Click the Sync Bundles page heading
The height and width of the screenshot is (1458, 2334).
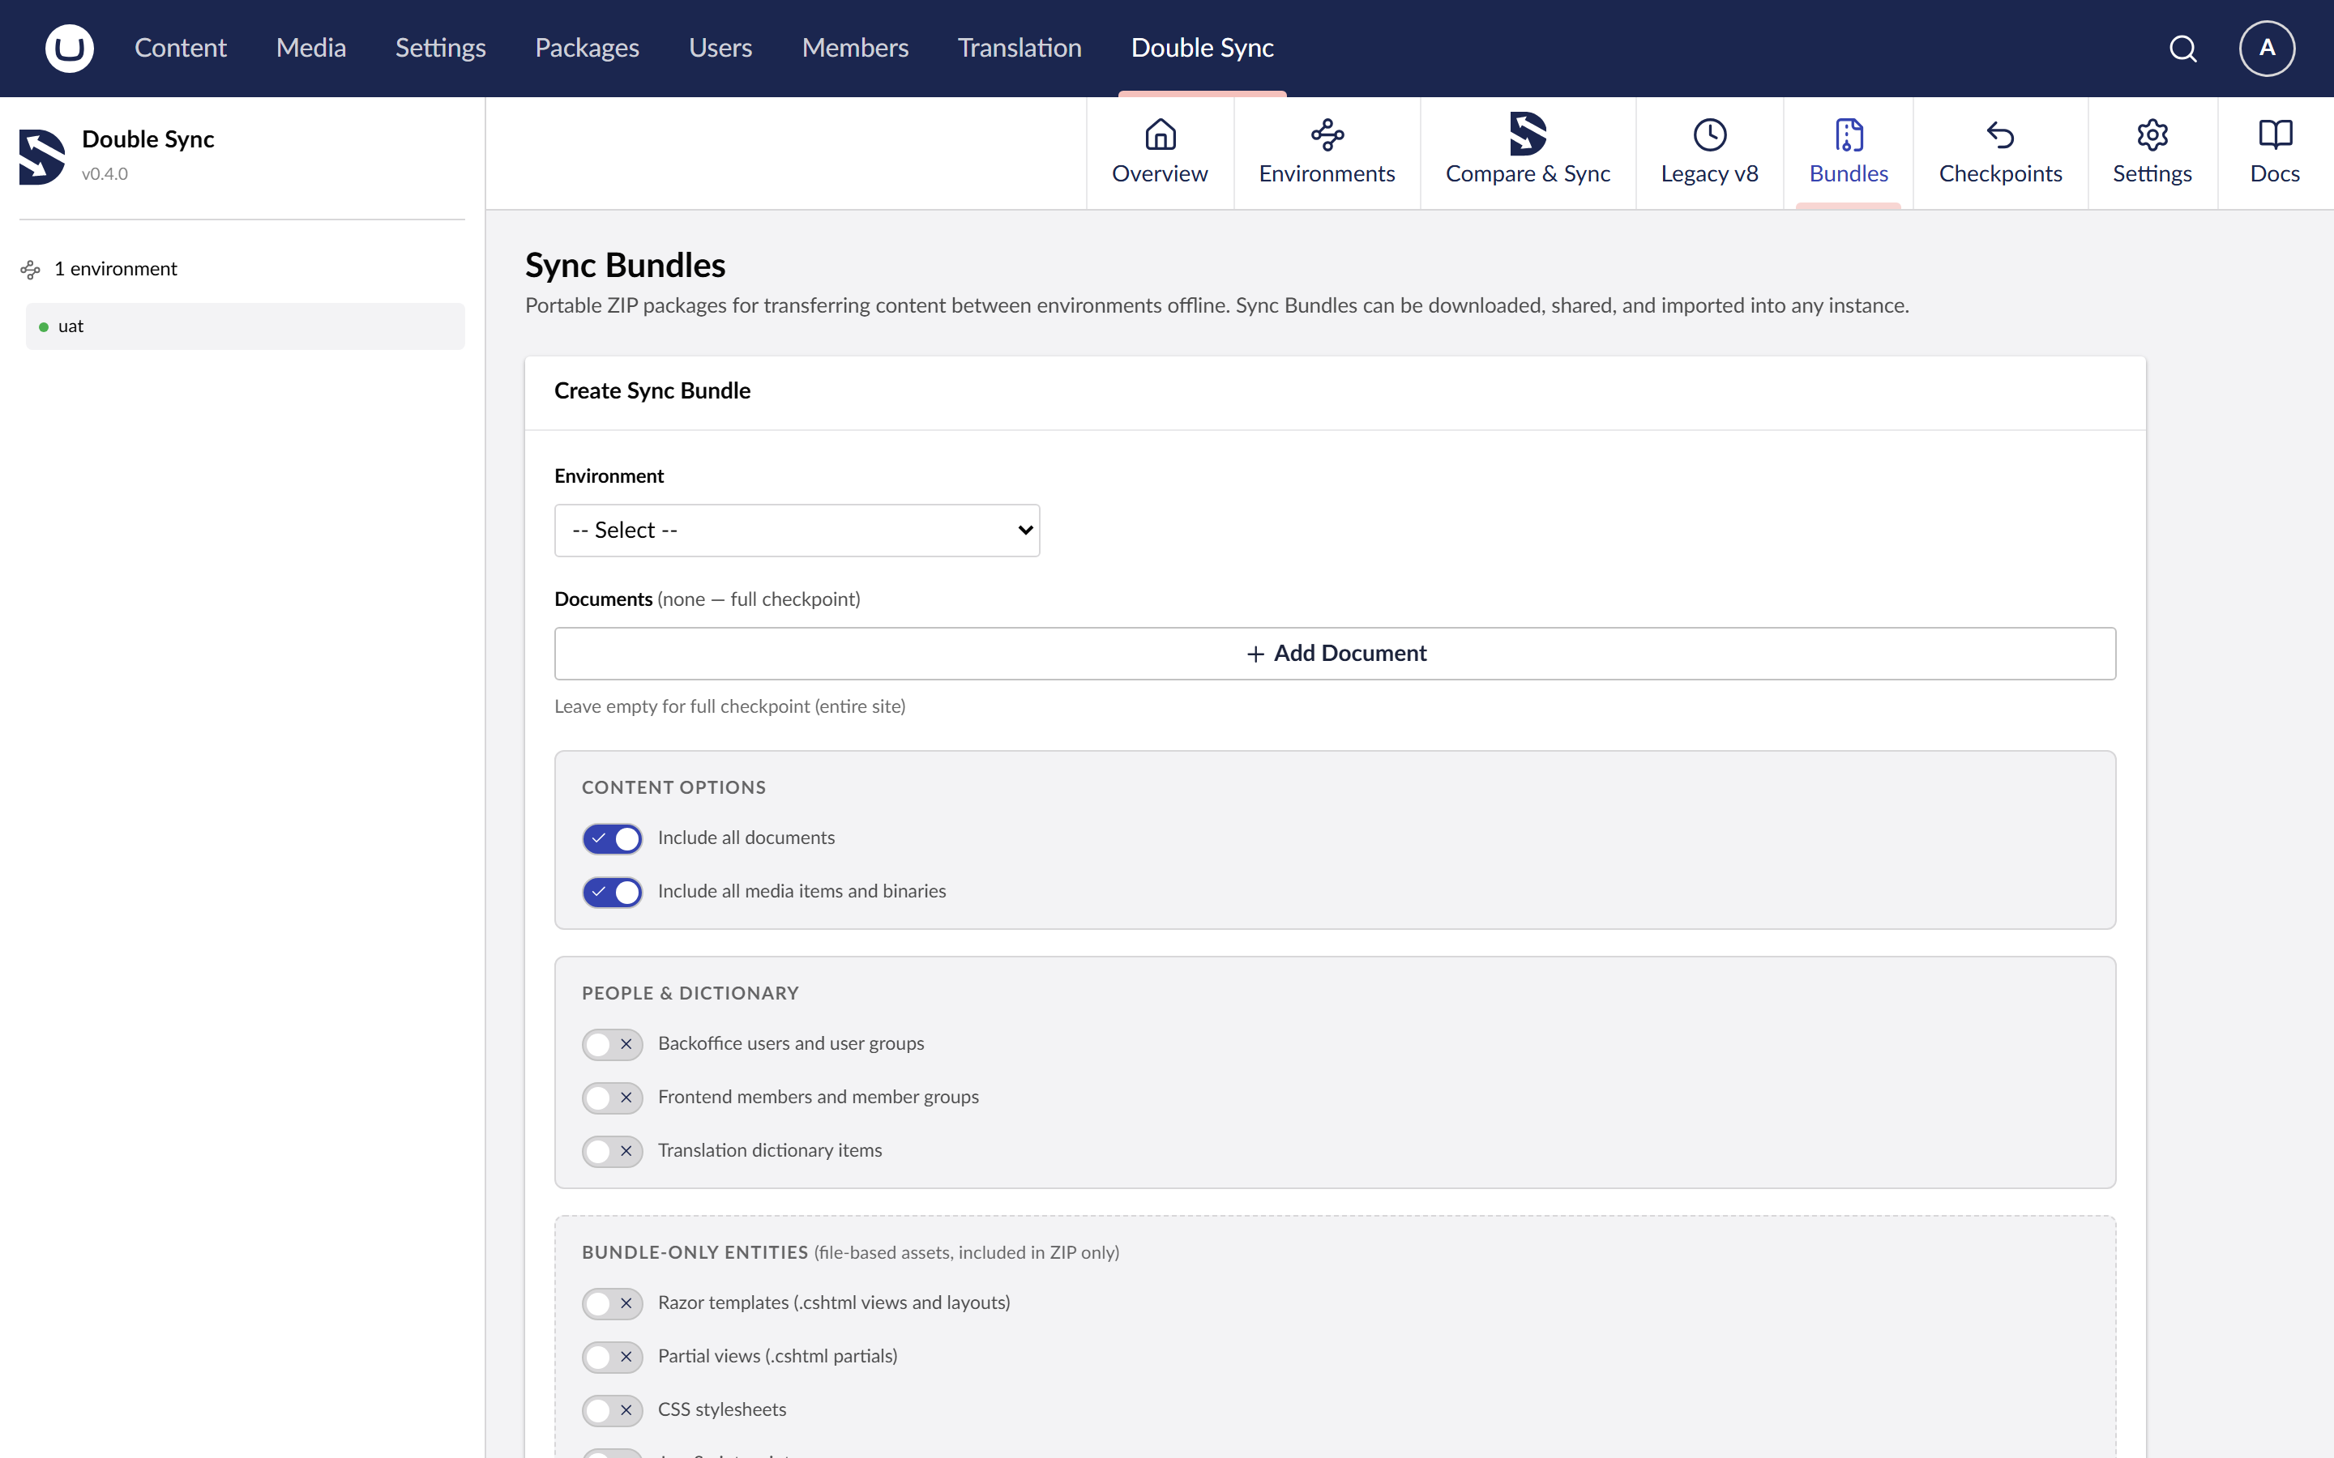625,265
